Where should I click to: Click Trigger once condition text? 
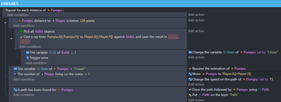click(39, 58)
